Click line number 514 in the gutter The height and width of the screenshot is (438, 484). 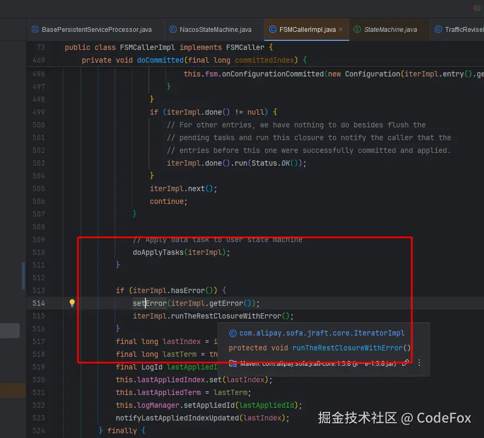coord(39,303)
